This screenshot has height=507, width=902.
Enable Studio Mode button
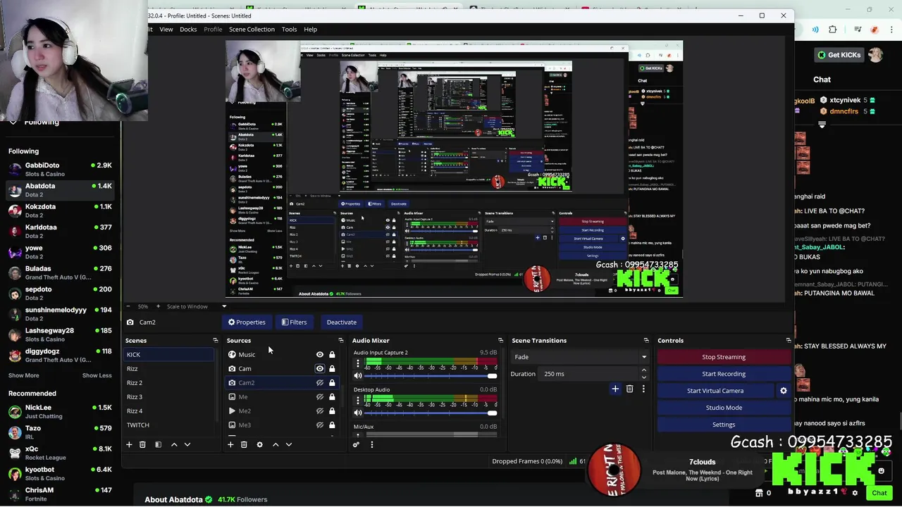tap(724, 408)
